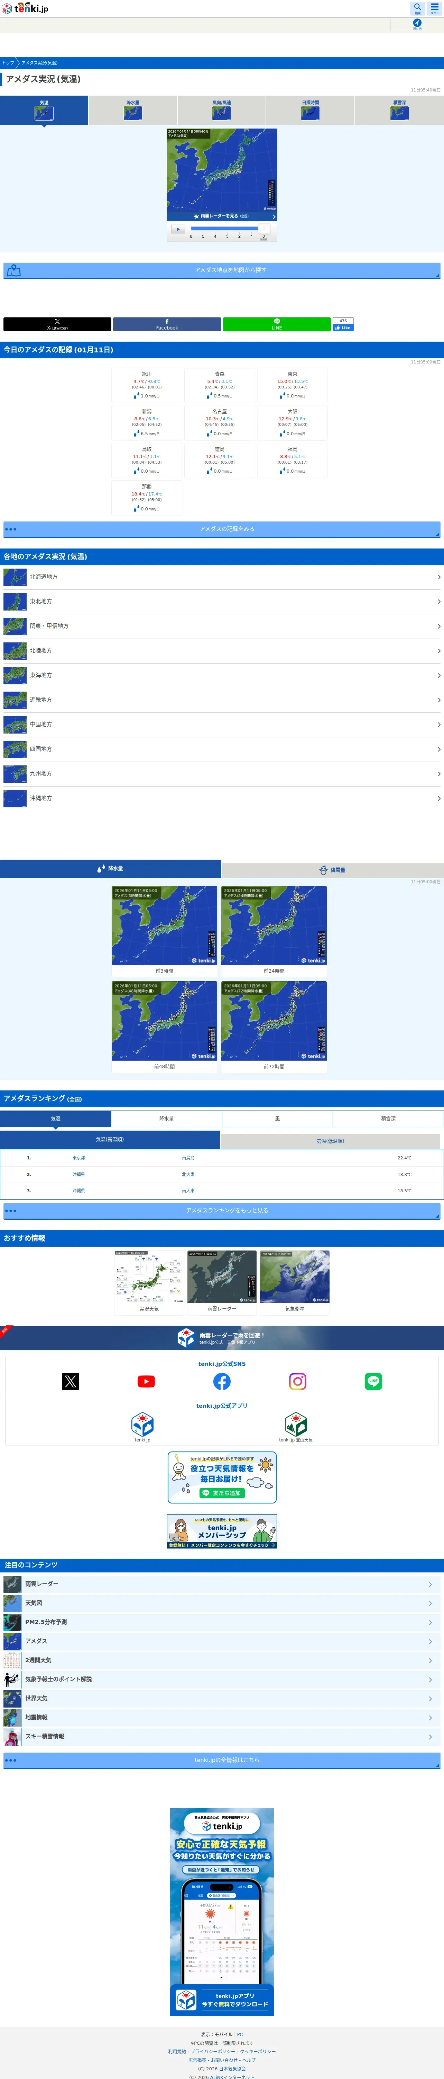
Task: Click アメダス地点を地図から探す button
Action: pos(222,270)
